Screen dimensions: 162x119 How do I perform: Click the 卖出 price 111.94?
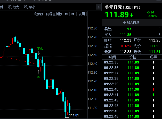click(x=126, y=29)
